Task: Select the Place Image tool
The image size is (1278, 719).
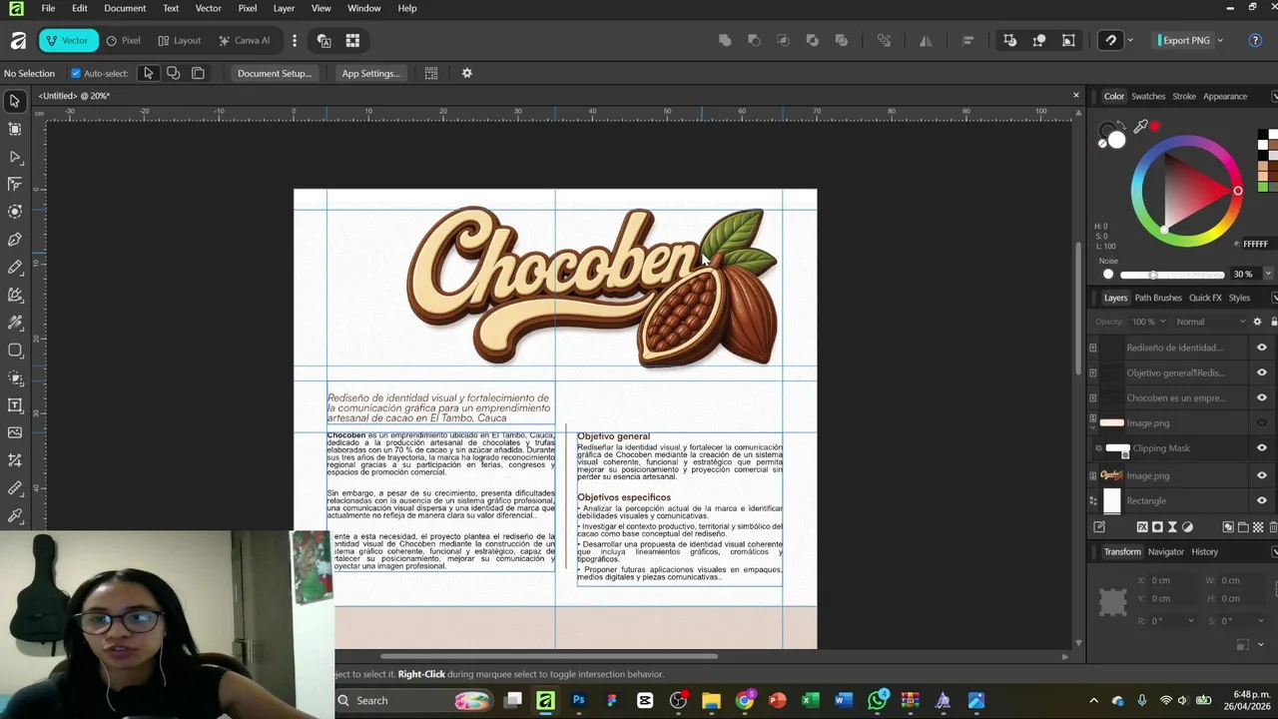Action: 15,432
